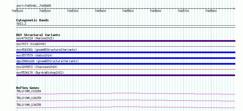Select variant label nsv4518361 (gnomADStructuralVariants)
This screenshot has height=111, width=243.
click(x=47, y=50)
